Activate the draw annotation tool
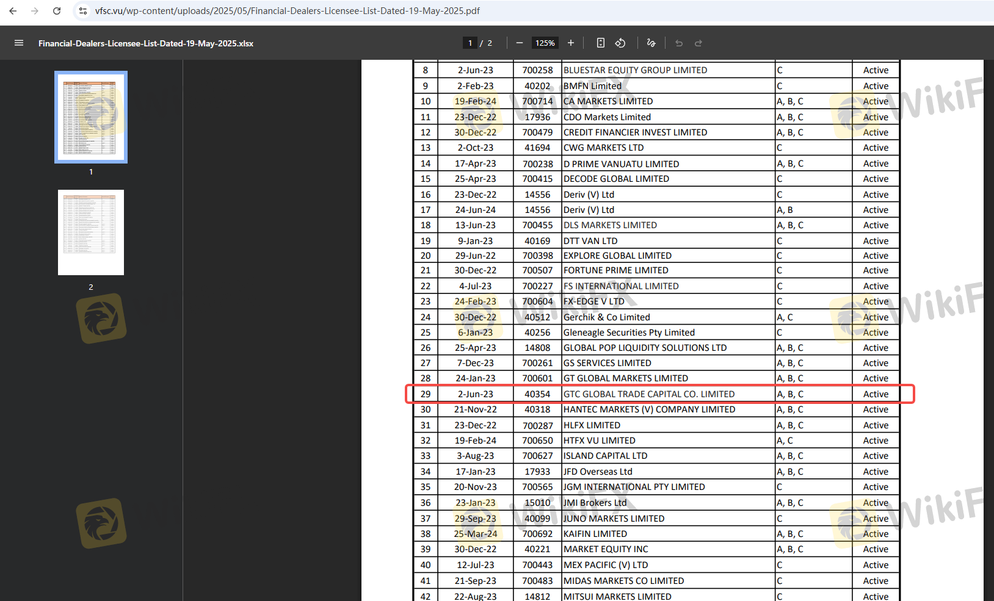 point(651,43)
